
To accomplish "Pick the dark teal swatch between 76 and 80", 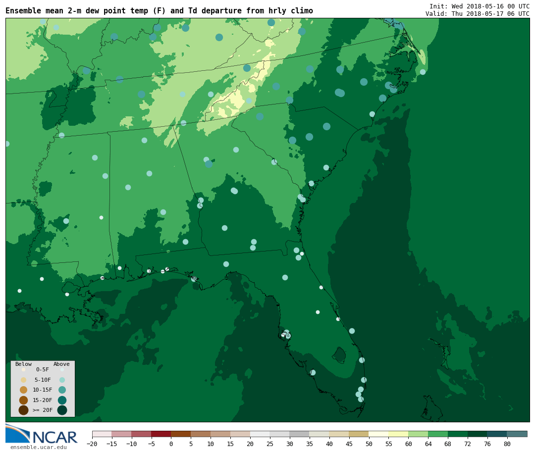I will point(497,434).
